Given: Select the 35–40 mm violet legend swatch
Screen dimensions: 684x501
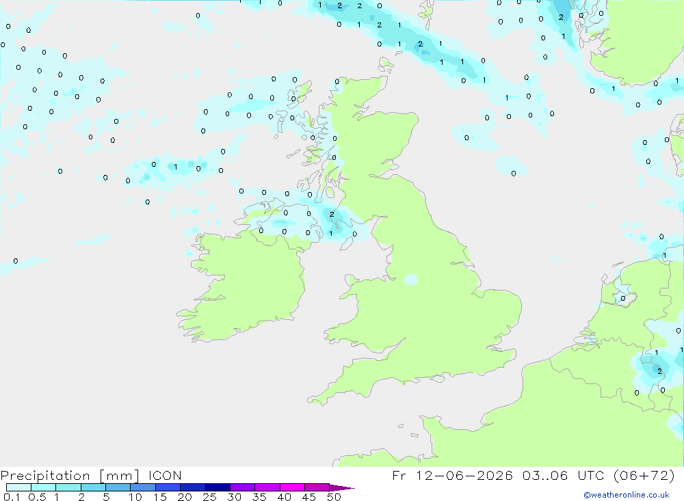Looking at the screenshot, I should pos(267,487).
